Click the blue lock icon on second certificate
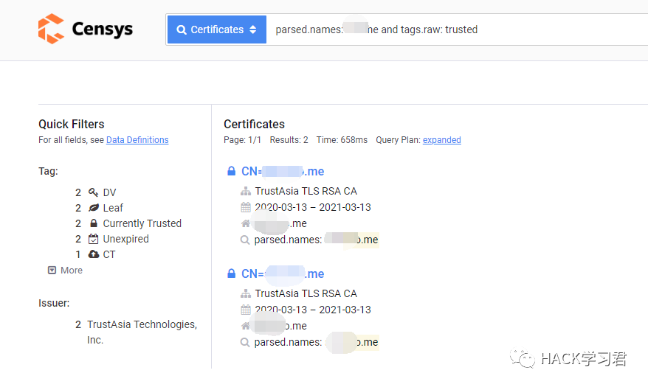The height and width of the screenshot is (387, 648). (232, 274)
